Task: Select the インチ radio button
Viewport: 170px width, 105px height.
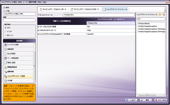Action: coord(5,32)
